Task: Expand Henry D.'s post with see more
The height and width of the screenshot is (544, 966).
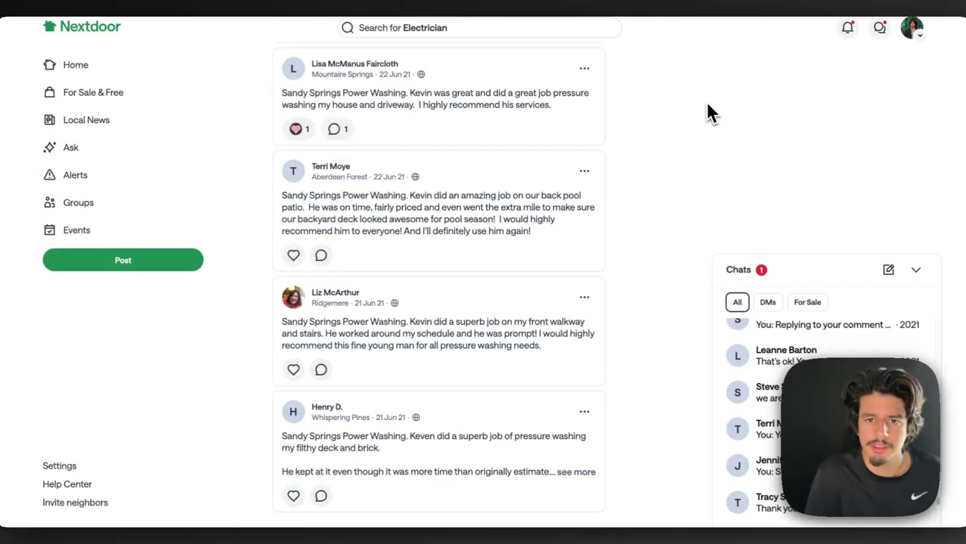Action: (576, 472)
